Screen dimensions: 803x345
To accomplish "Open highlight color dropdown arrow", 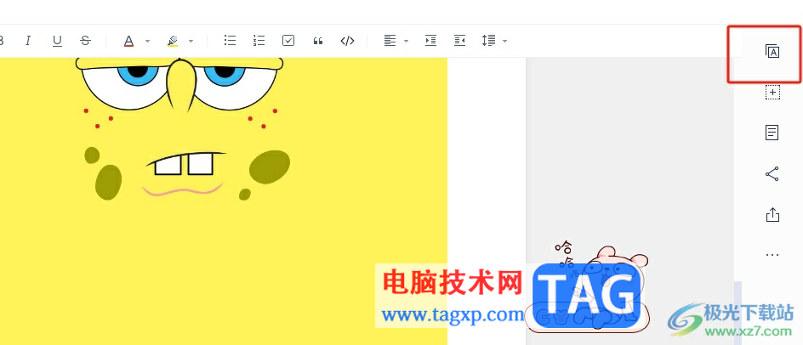I will [x=191, y=41].
